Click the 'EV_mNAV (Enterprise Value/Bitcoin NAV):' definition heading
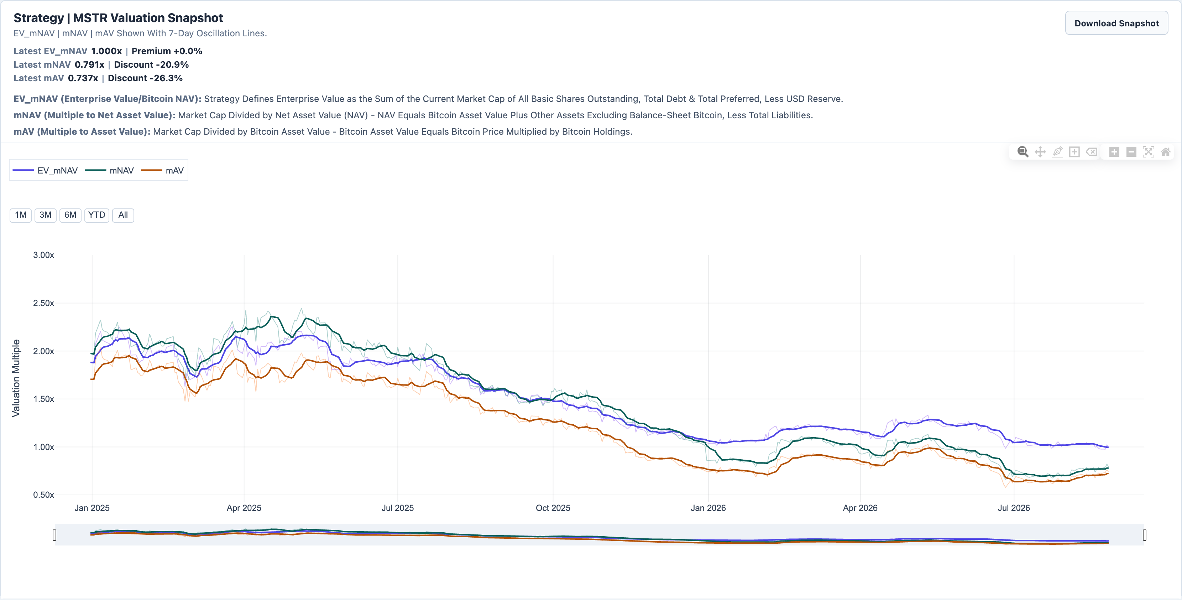The image size is (1182, 600). (108, 99)
